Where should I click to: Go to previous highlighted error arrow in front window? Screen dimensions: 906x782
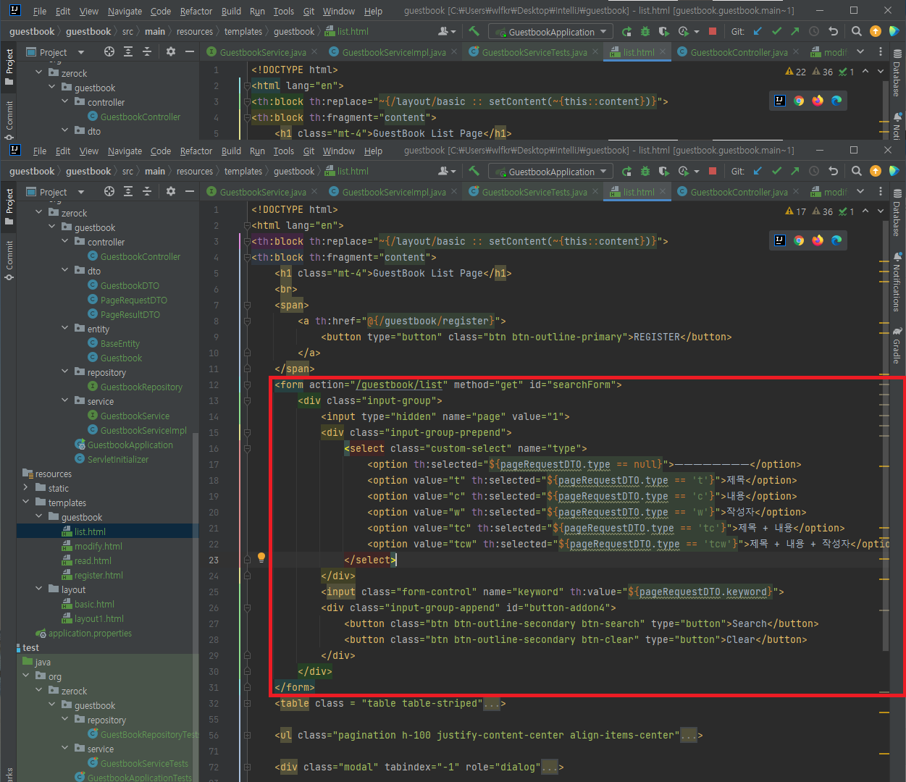[867, 211]
